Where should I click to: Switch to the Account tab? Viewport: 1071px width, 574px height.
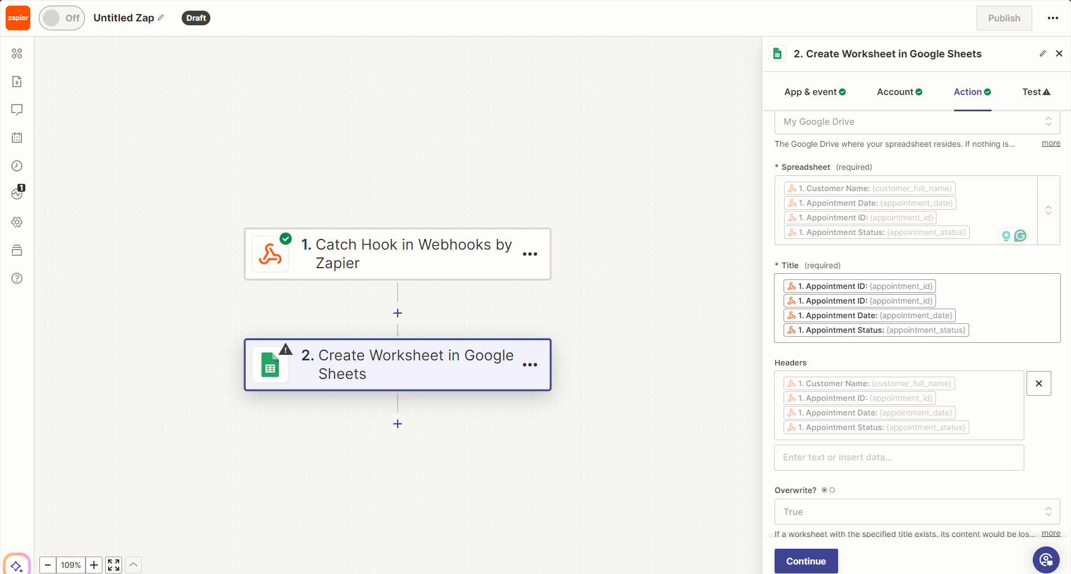(898, 92)
